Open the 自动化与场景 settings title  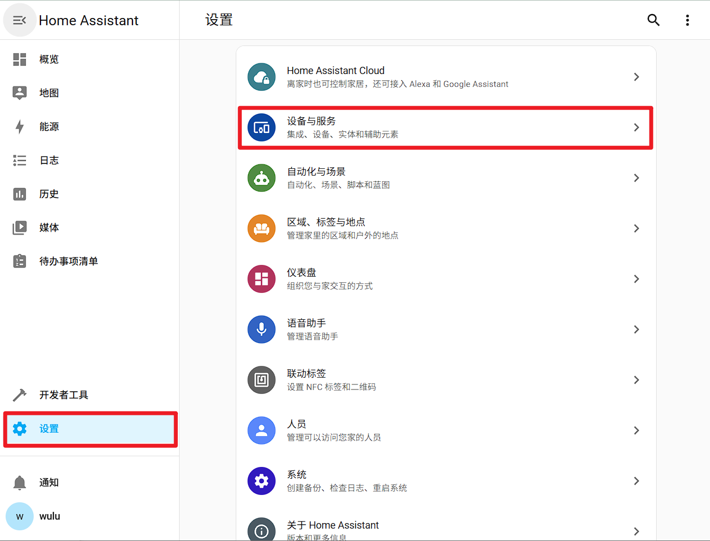tap(316, 172)
